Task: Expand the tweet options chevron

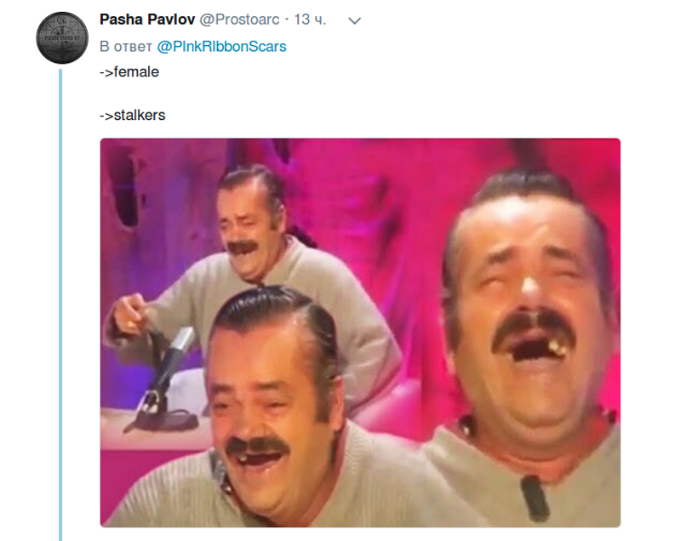Action: pos(355,20)
